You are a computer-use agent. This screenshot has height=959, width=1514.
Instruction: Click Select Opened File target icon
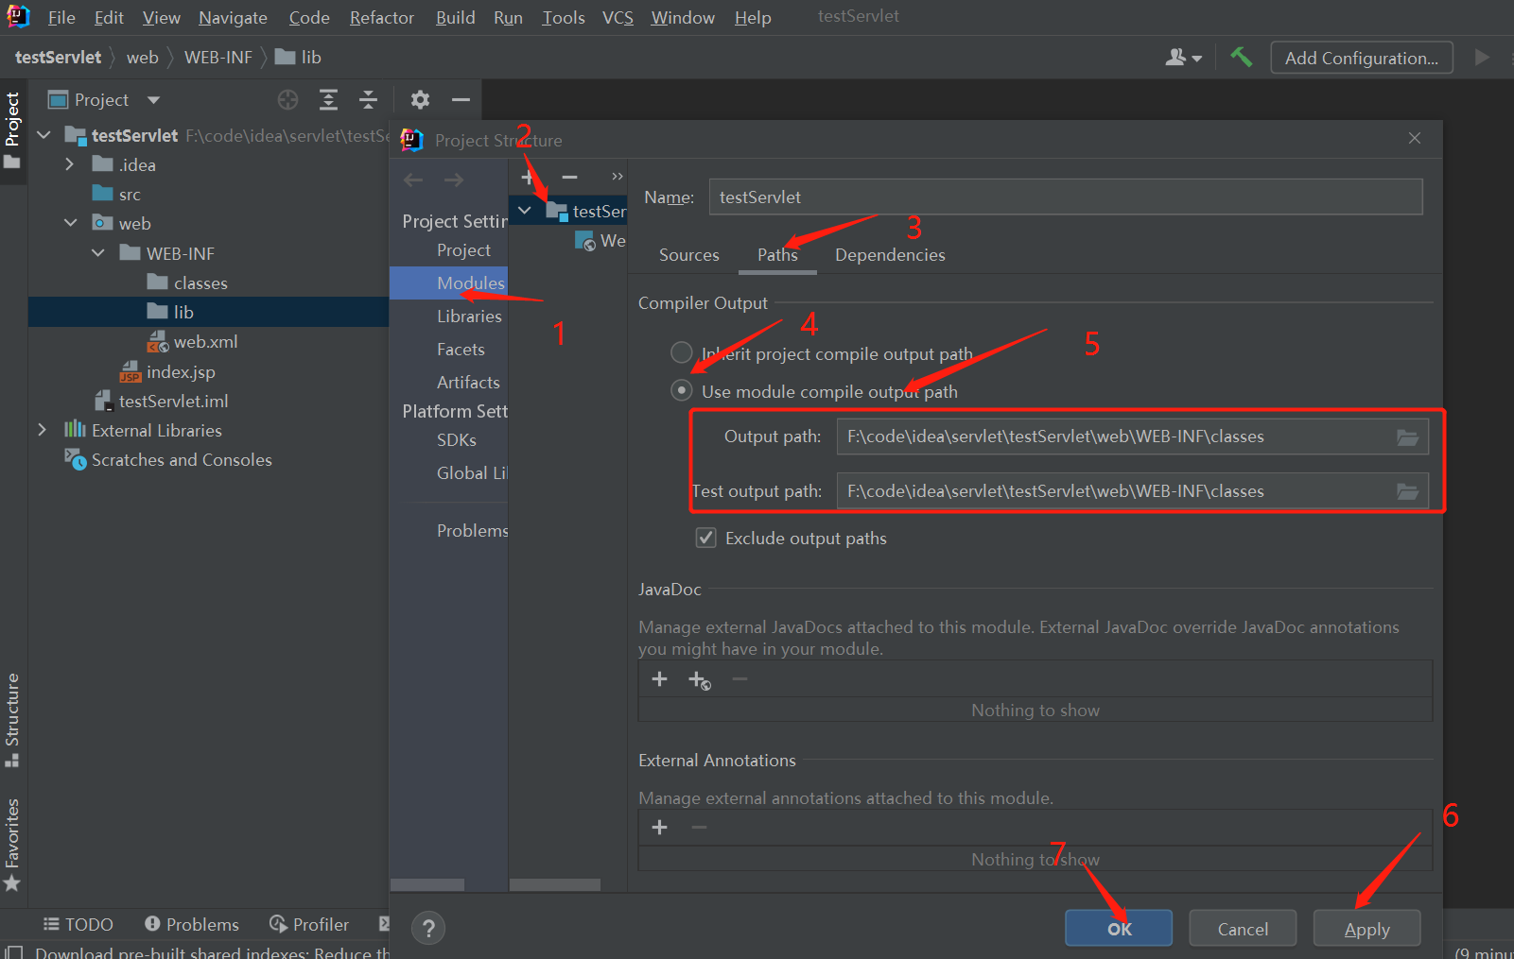[287, 99]
